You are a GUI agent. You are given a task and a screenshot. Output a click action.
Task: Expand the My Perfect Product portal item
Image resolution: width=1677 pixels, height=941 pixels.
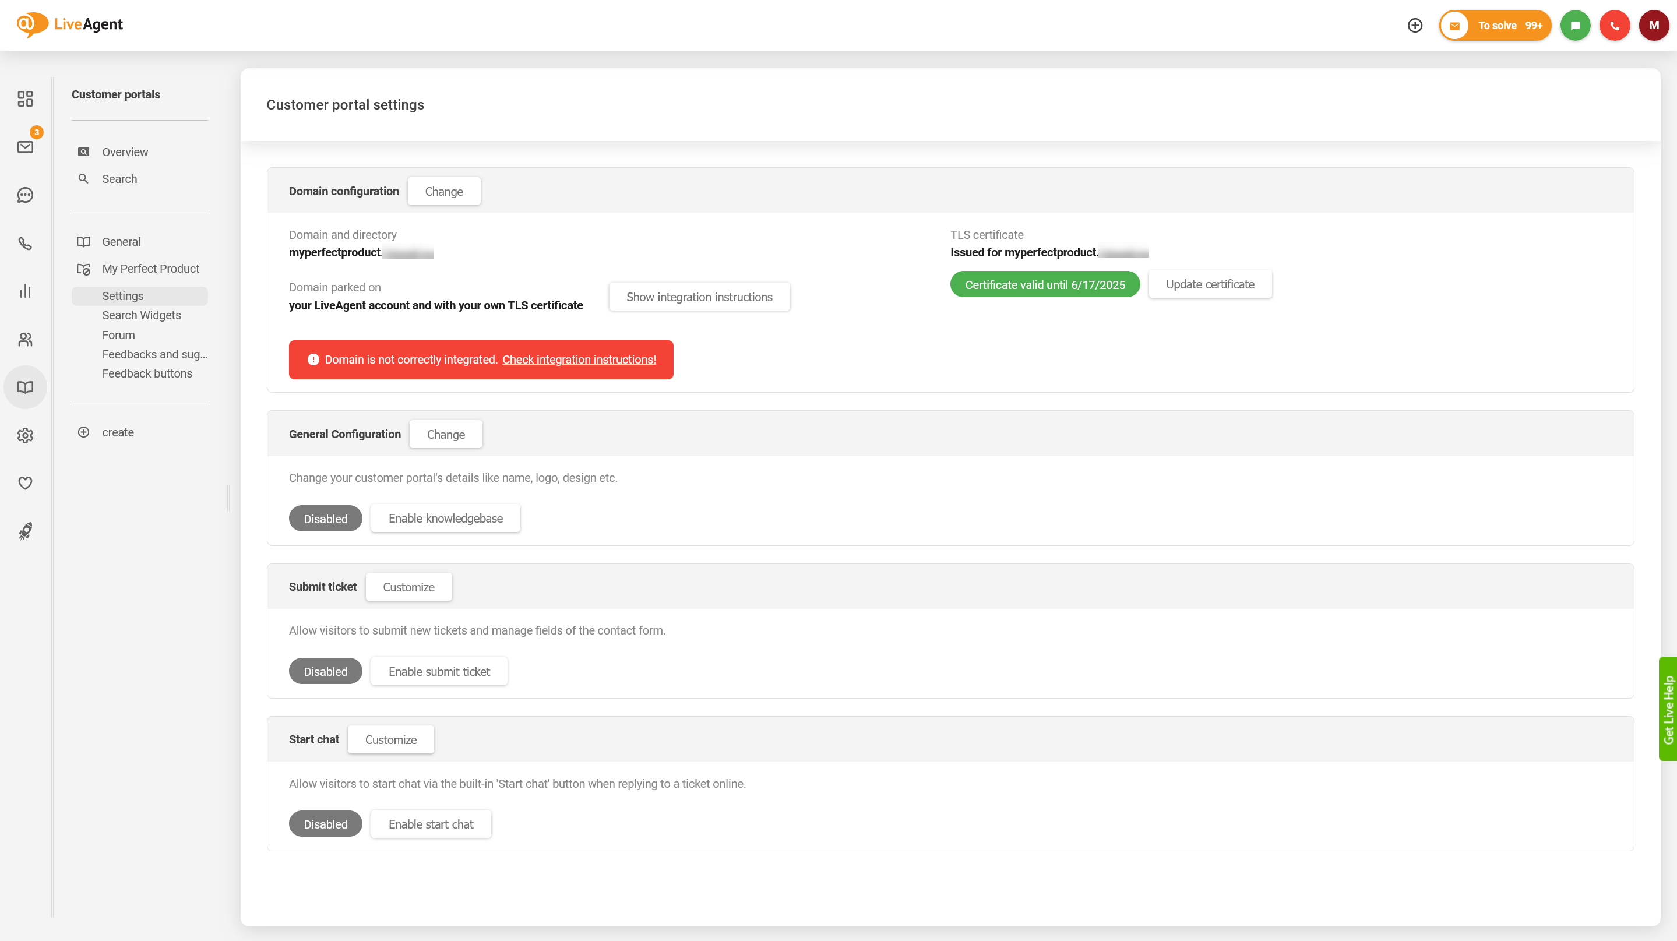(x=150, y=269)
